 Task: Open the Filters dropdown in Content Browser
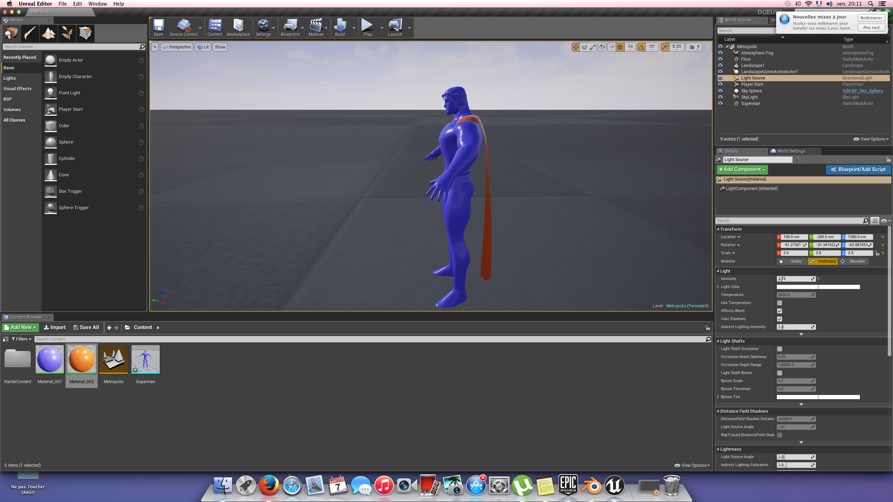click(21, 339)
